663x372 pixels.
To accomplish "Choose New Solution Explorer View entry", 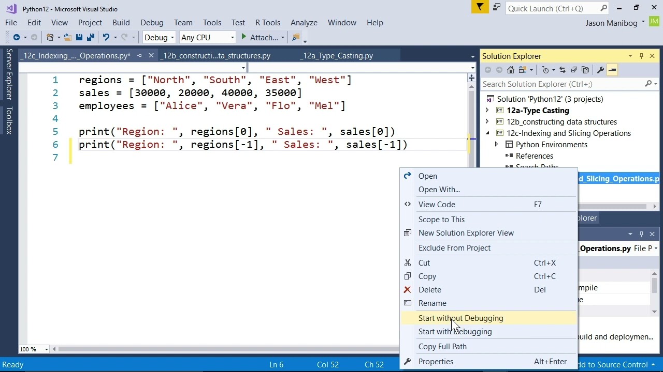I will click(489, 233).
